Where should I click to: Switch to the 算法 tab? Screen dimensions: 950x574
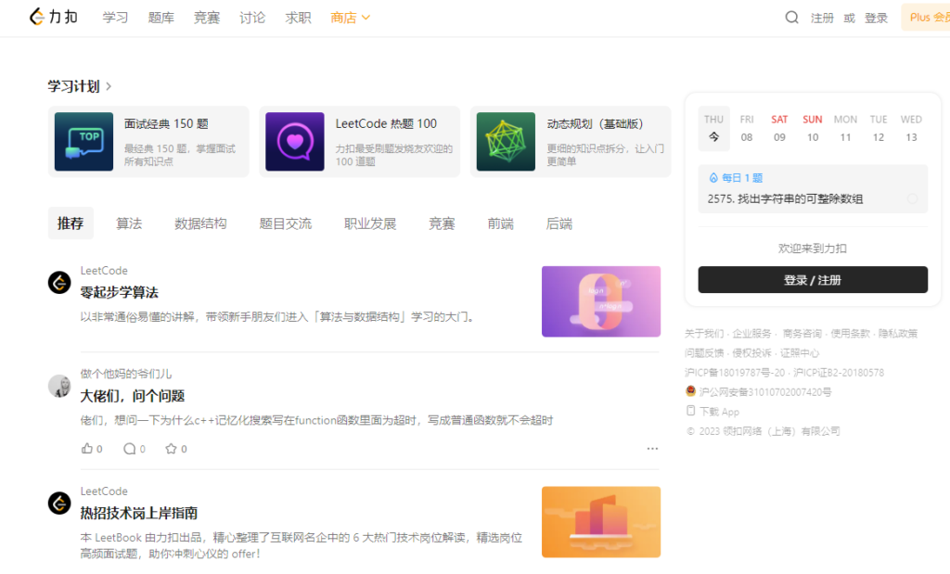coord(129,223)
